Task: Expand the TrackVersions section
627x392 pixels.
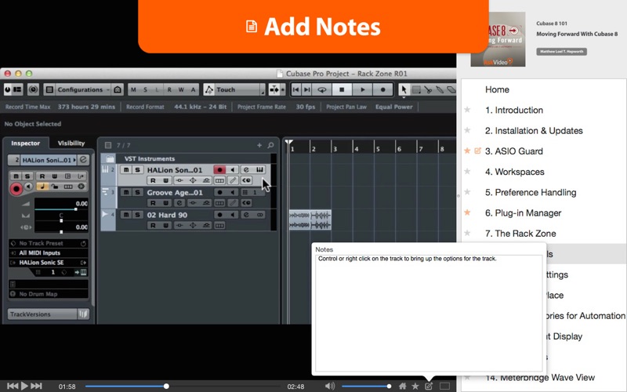Action: [x=48, y=314]
